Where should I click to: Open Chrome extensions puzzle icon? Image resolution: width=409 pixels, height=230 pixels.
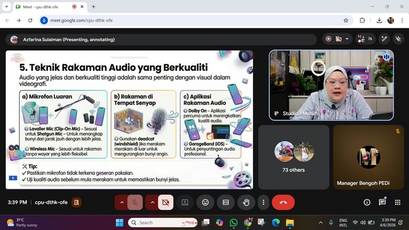pyautogui.click(x=362, y=20)
